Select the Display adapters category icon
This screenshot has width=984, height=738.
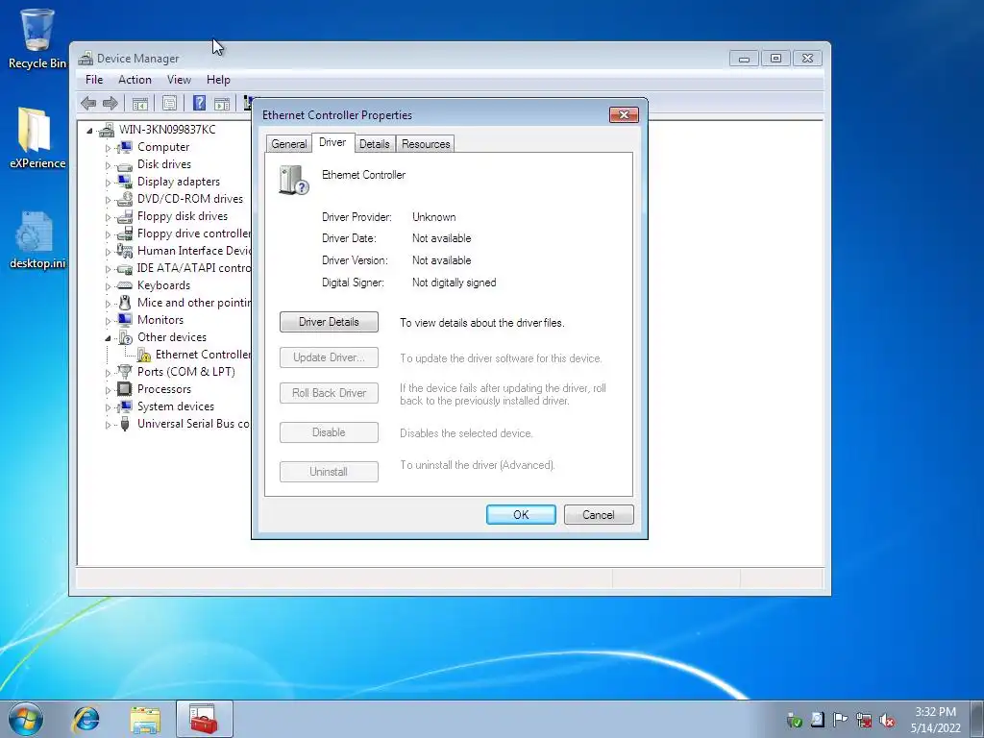pyautogui.click(x=125, y=182)
